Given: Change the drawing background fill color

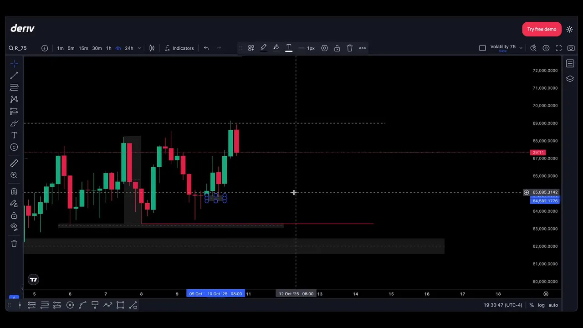Looking at the screenshot, I should coord(276,48).
